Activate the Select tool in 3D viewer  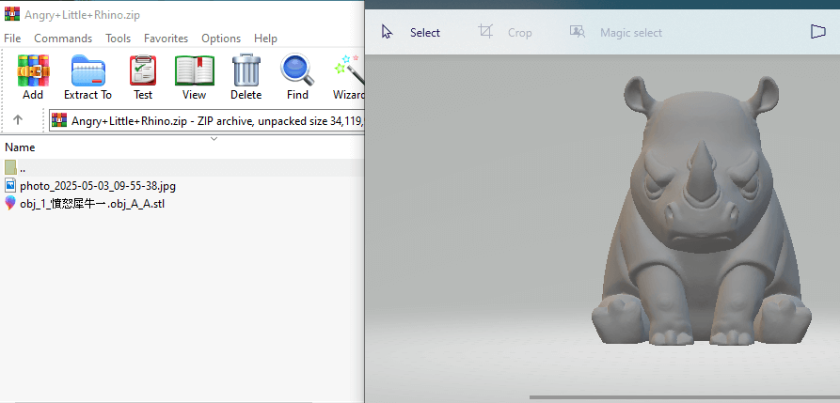(x=411, y=33)
